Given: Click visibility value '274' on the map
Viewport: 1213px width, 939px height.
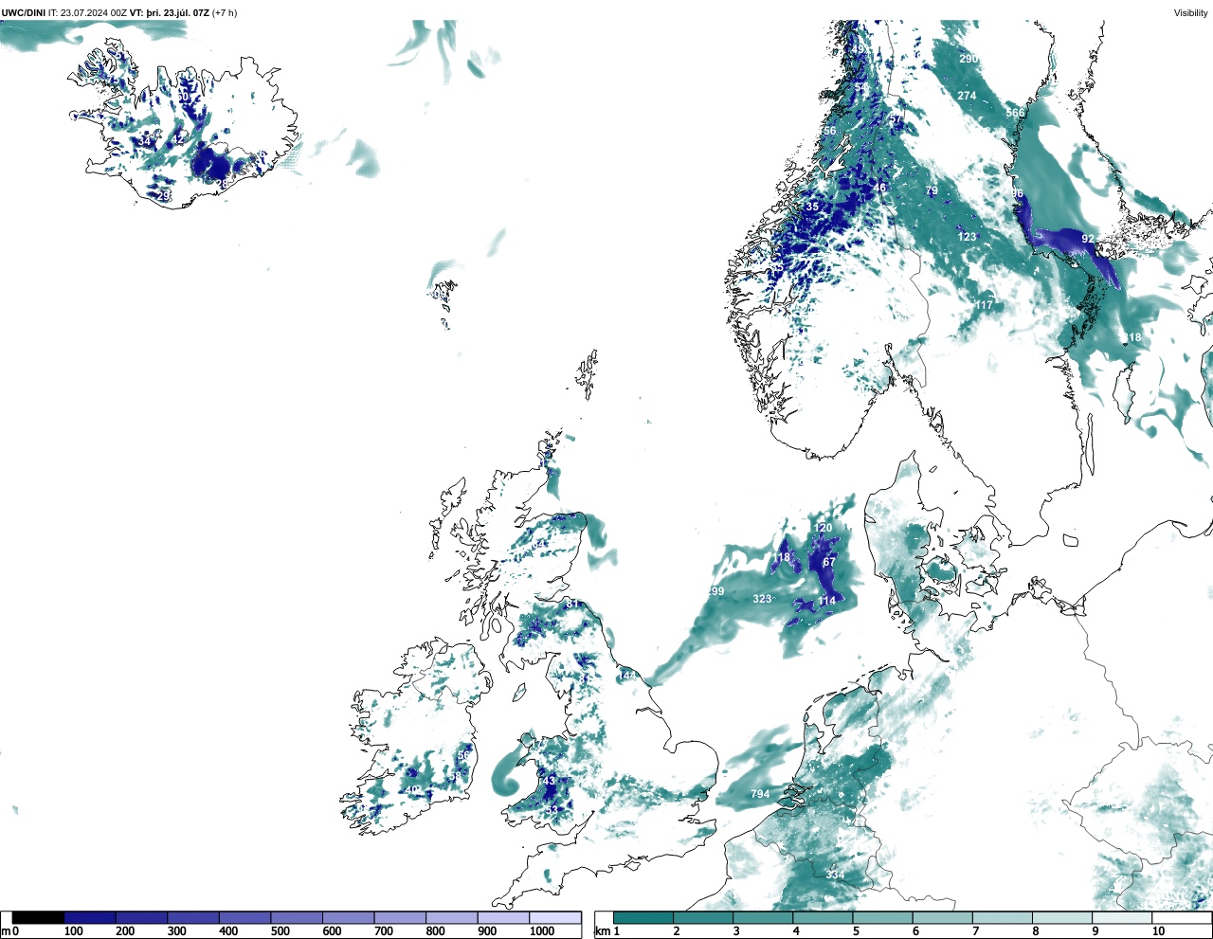Looking at the screenshot, I should [967, 96].
